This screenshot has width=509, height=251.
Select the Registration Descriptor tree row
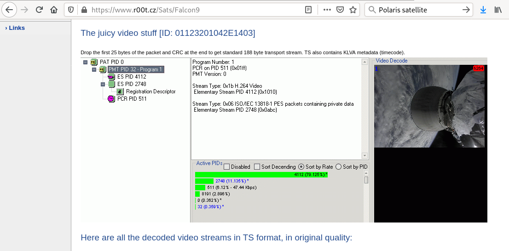150,91
